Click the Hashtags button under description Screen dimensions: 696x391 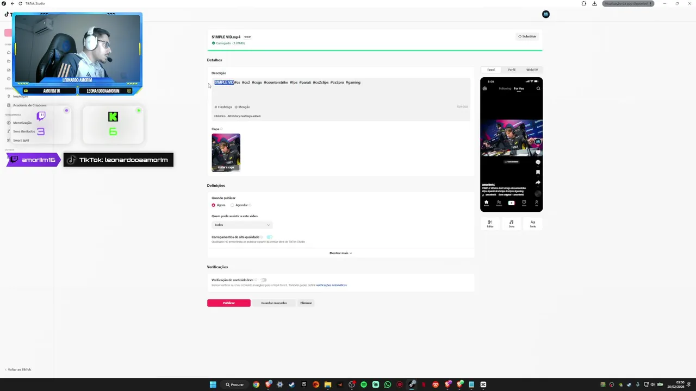pos(223,107)
